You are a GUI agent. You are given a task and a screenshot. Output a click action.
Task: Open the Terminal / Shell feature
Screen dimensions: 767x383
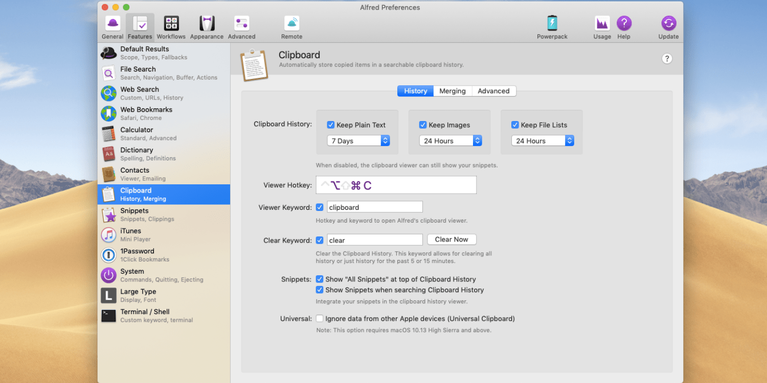(108, 315)
